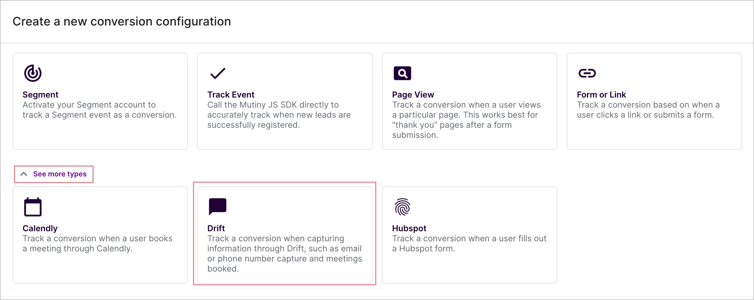Click the text 'user clicks a link or submits a form'
This screenshot has height=300, width=754.
tap(645, 115)
